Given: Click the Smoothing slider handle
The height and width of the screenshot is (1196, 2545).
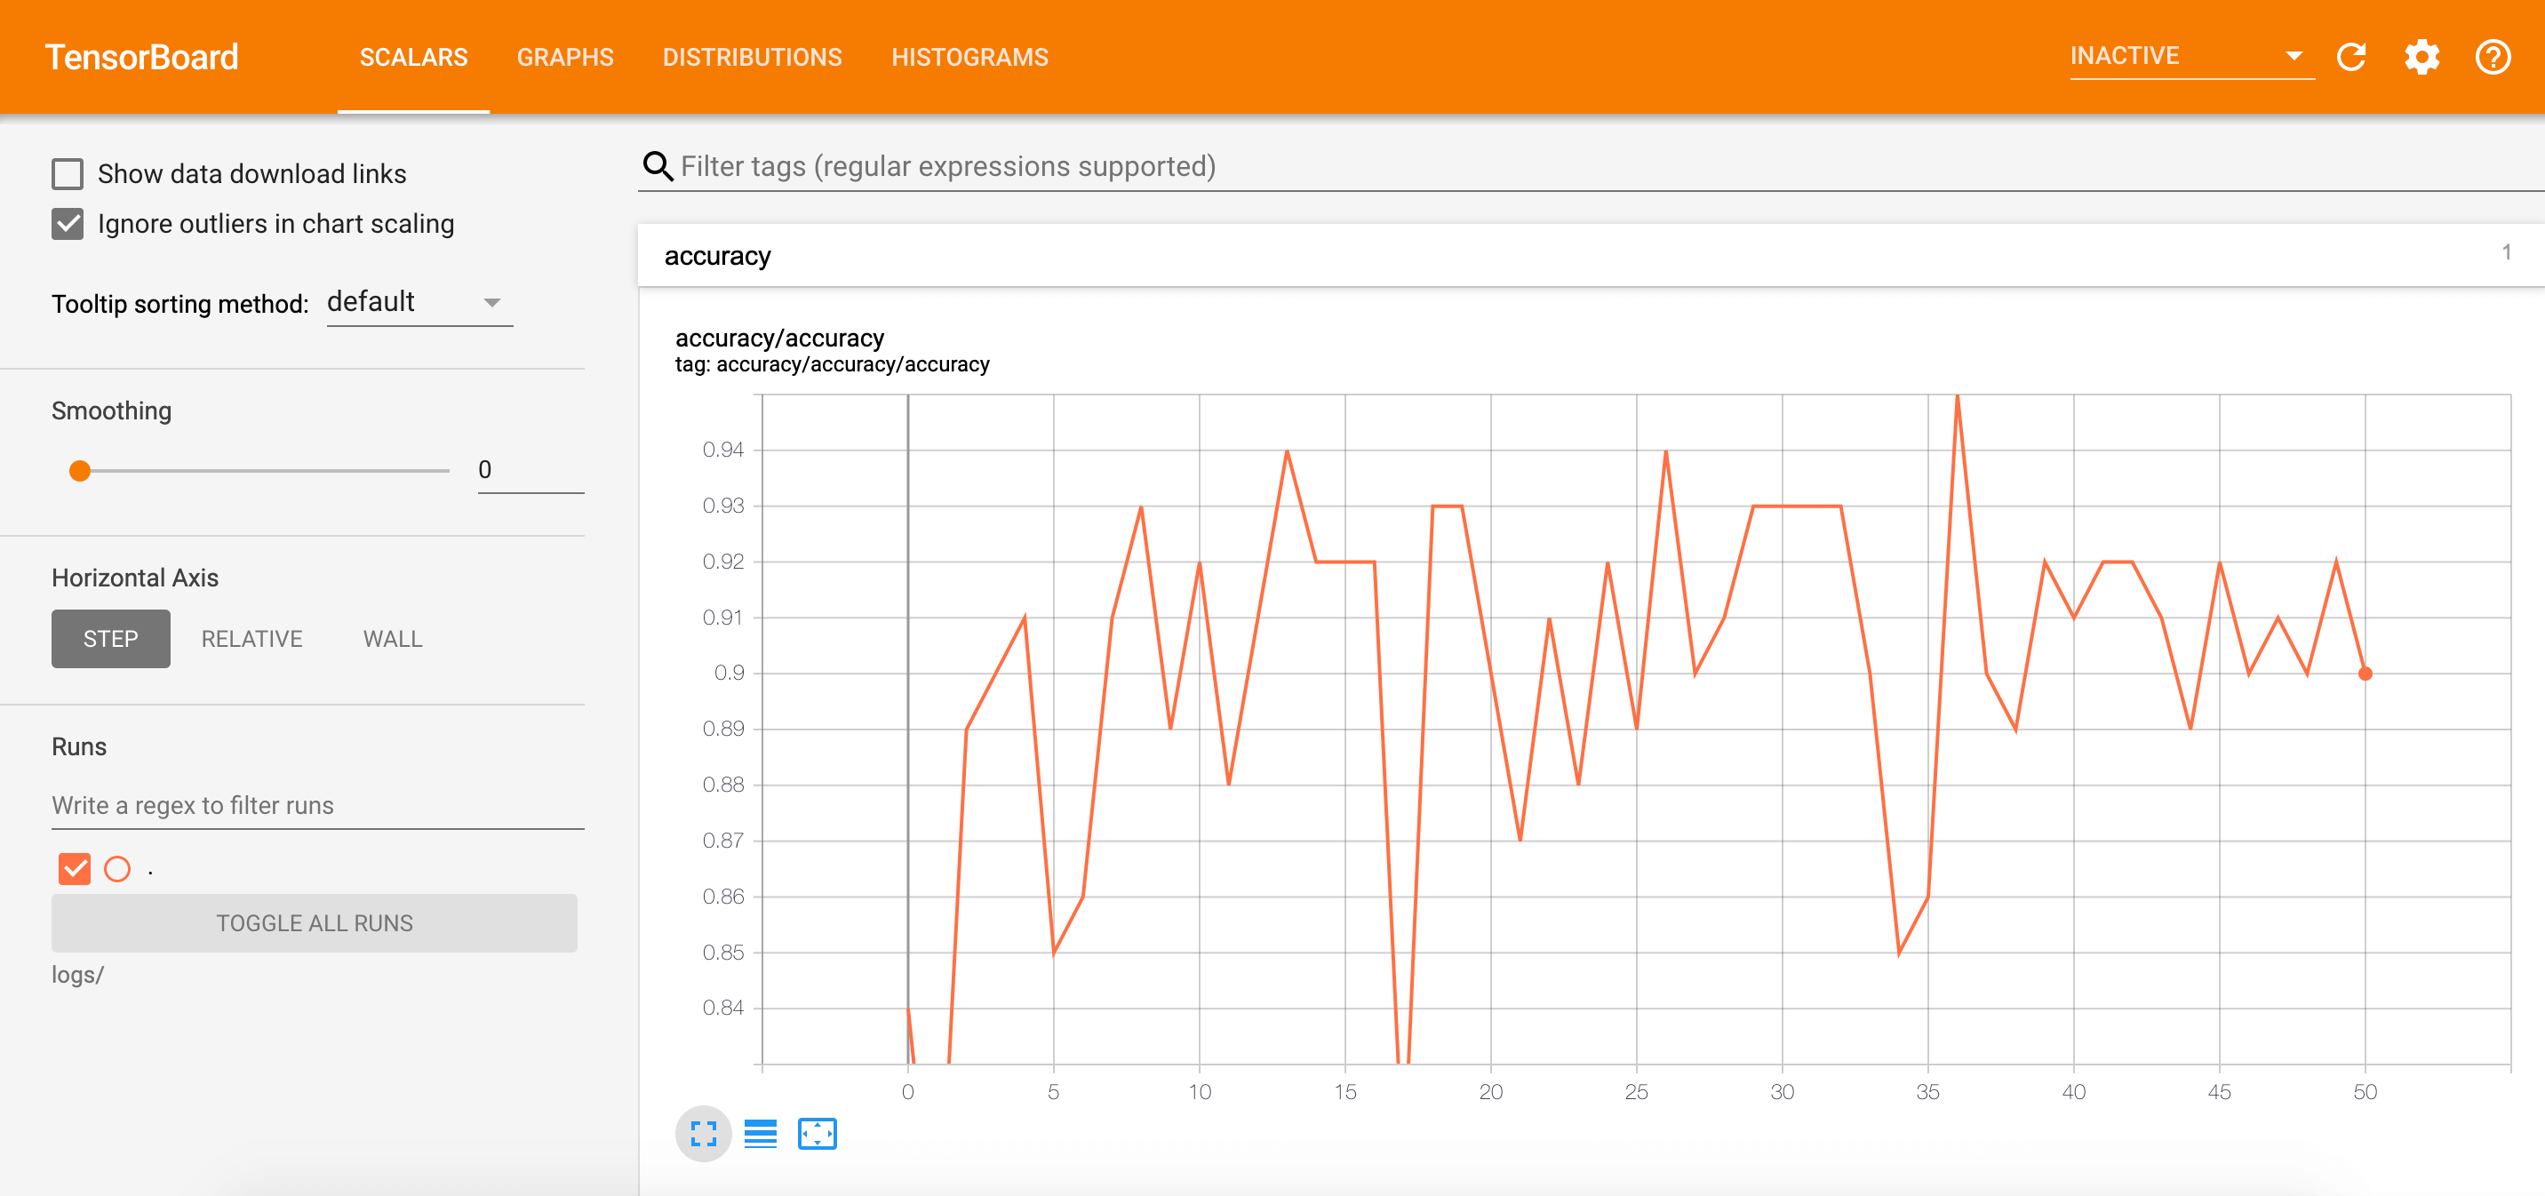Looking at the screenshot, I should tap(80, 471).
